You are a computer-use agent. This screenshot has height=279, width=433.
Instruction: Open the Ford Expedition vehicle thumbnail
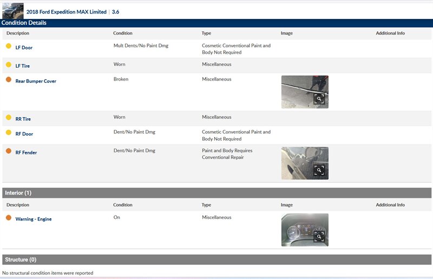(13, 11)
